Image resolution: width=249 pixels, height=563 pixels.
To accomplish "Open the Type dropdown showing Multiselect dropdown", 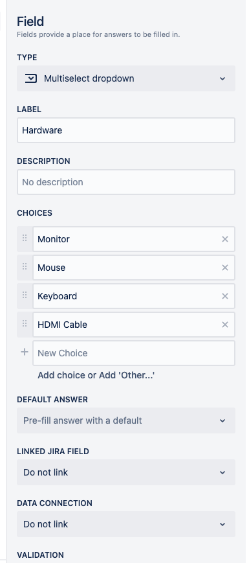I will [126, 78].
